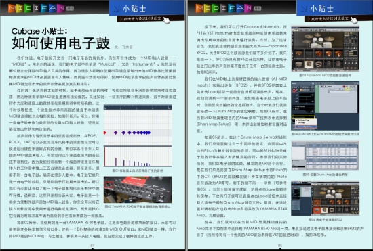Open the Drum Map Setup dialog screenshot

(325, 156)
